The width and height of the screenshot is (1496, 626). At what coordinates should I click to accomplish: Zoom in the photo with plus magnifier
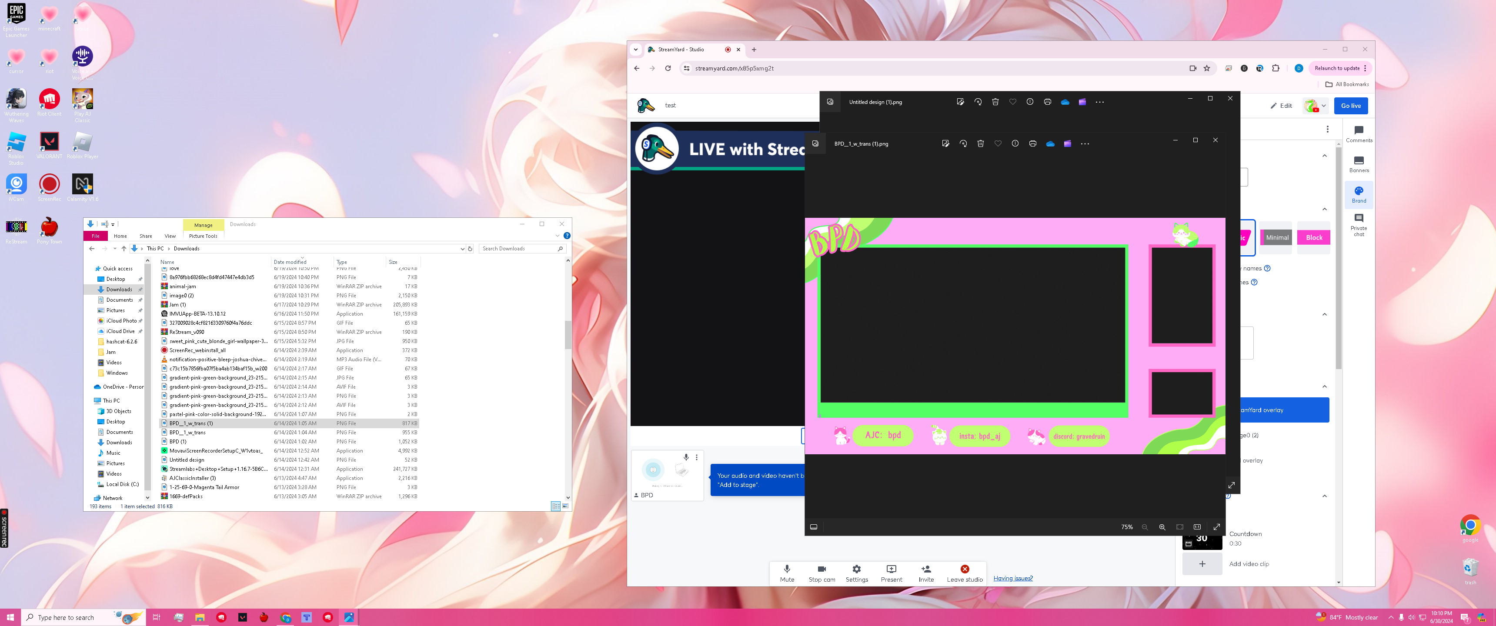(x=1162, y=527)
